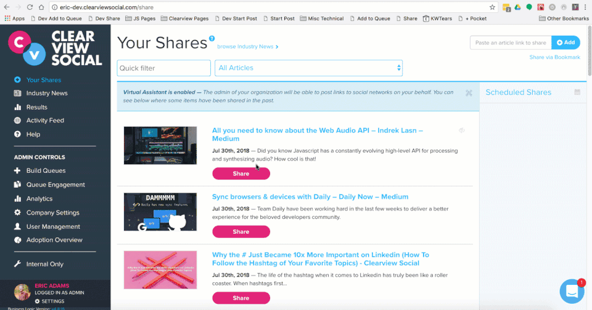Screen dimensions: 592x310
Task: Share the Web Audio API article
Action: [x=241, y=173]
